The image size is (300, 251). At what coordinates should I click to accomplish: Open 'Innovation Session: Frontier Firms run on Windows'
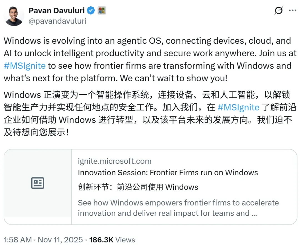coord(167,173)
